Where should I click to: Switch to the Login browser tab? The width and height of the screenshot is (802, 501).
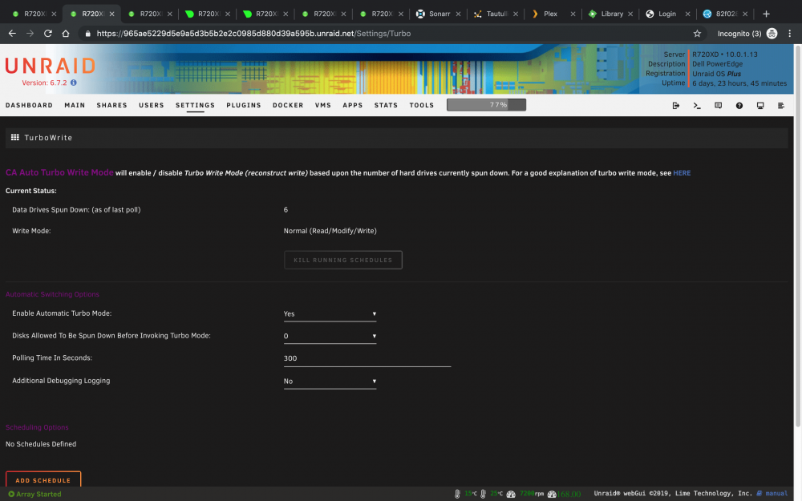[x=667, y=14]
